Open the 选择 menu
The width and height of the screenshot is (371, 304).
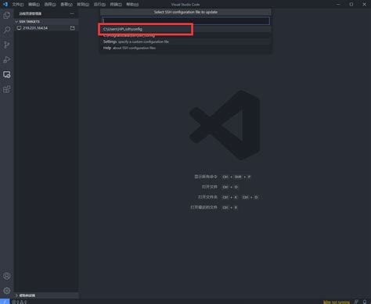point(50,5)
